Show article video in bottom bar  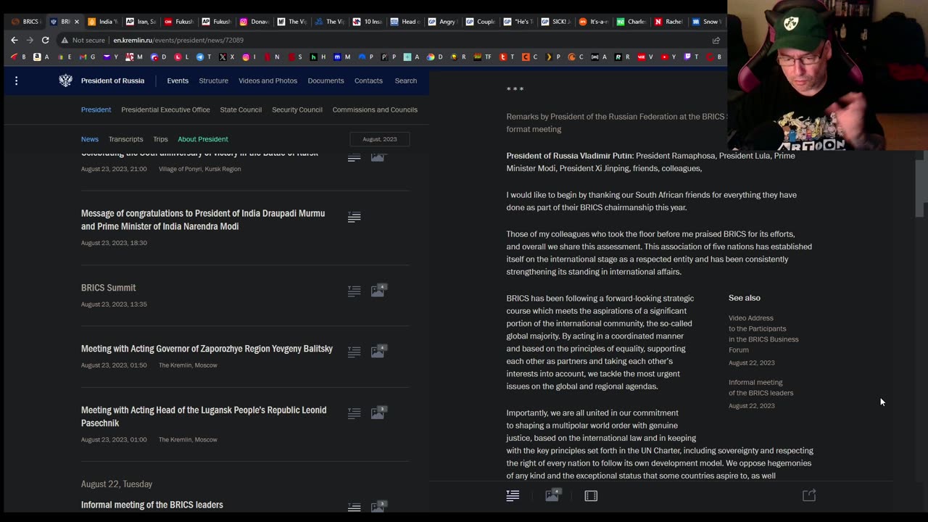tap(591, 496)
